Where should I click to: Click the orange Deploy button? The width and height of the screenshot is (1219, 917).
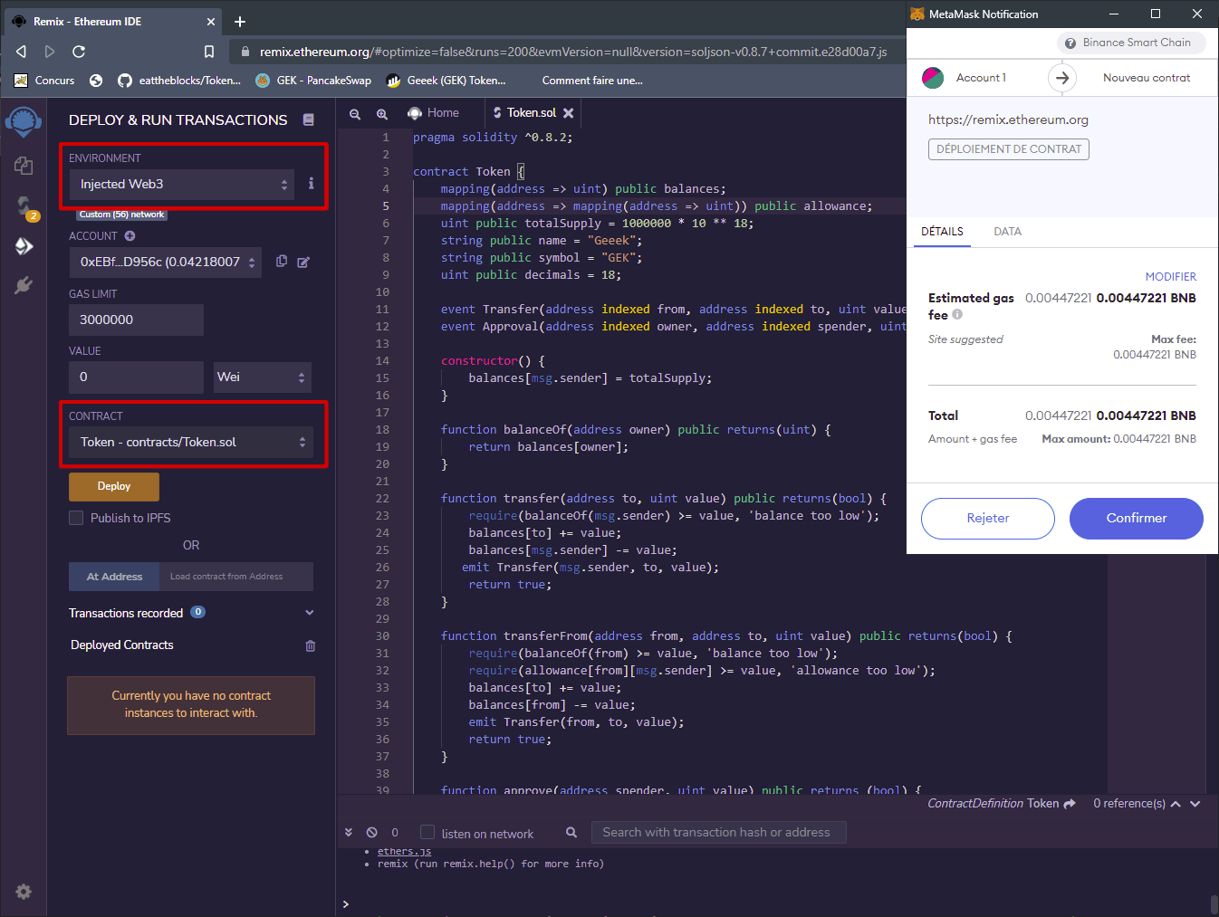(114, 486)
